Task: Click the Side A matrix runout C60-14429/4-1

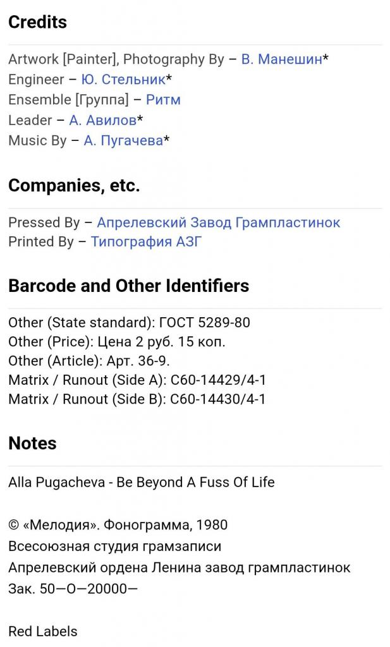Action: point(137,380)
